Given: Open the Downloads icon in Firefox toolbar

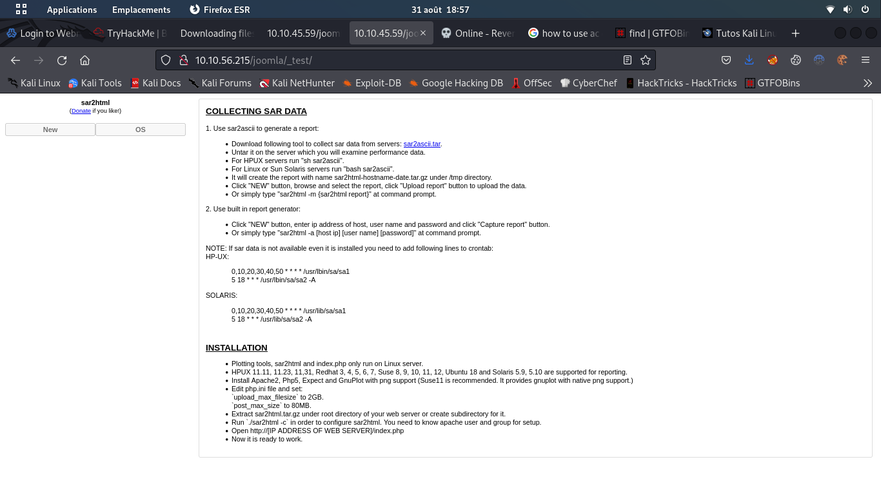Looking at the screenshot, I should [x=749, y=59].
